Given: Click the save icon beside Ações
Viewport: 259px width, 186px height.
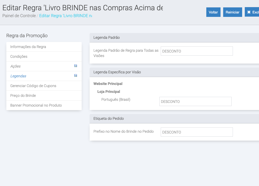Looking at the screenshot, I should click(x=76, y=66).
